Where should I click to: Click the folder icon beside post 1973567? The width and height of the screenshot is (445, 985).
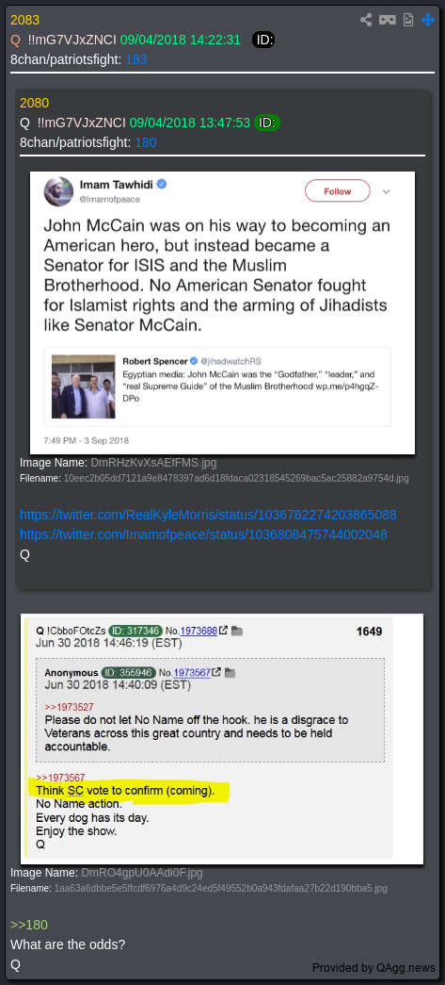point(230,673)
